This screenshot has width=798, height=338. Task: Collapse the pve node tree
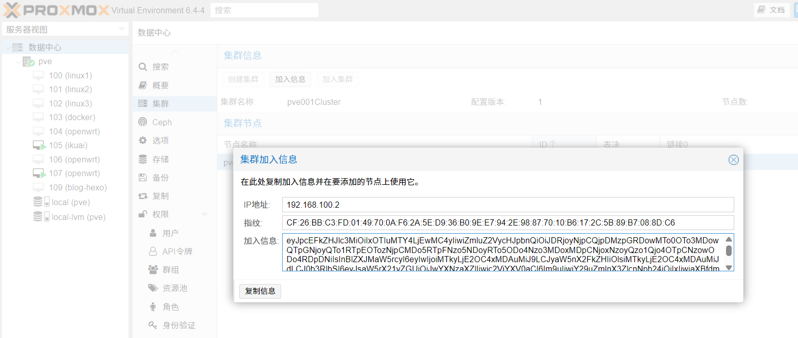18,62
